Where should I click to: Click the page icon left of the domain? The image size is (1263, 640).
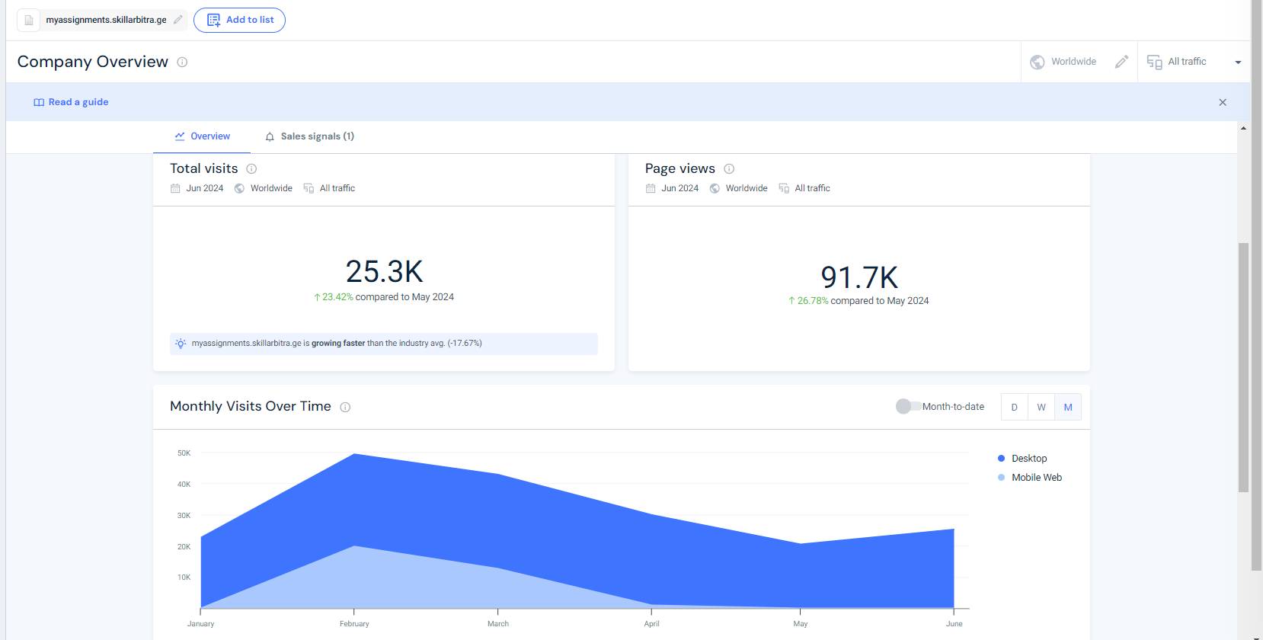click(29, 20)
